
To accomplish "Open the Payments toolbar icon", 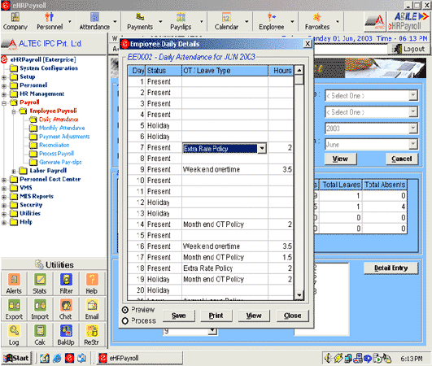I will tap(140, 21).
